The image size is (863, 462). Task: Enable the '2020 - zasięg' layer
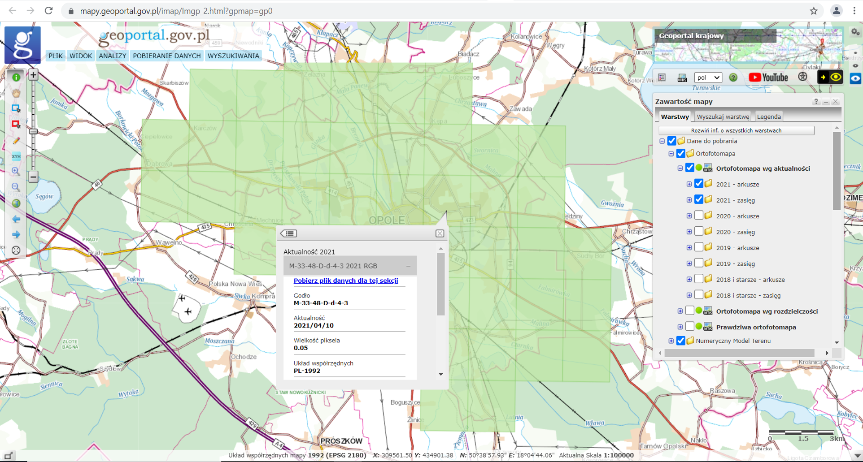tap(699, 232)
